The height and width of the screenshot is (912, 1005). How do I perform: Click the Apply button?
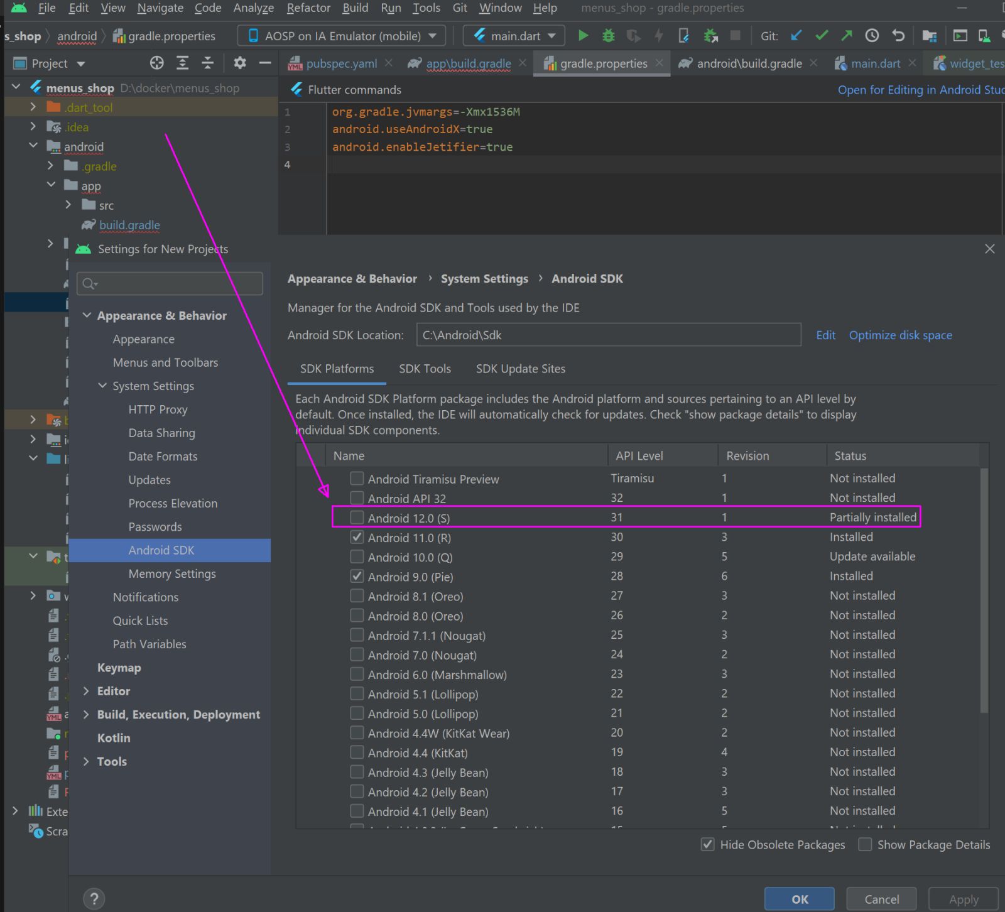pos(964,899)
